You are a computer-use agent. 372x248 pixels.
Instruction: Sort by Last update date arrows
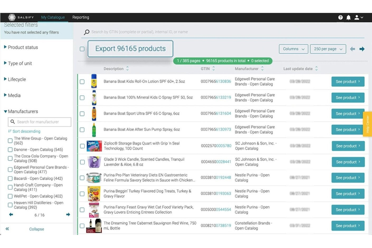[316, 69]
